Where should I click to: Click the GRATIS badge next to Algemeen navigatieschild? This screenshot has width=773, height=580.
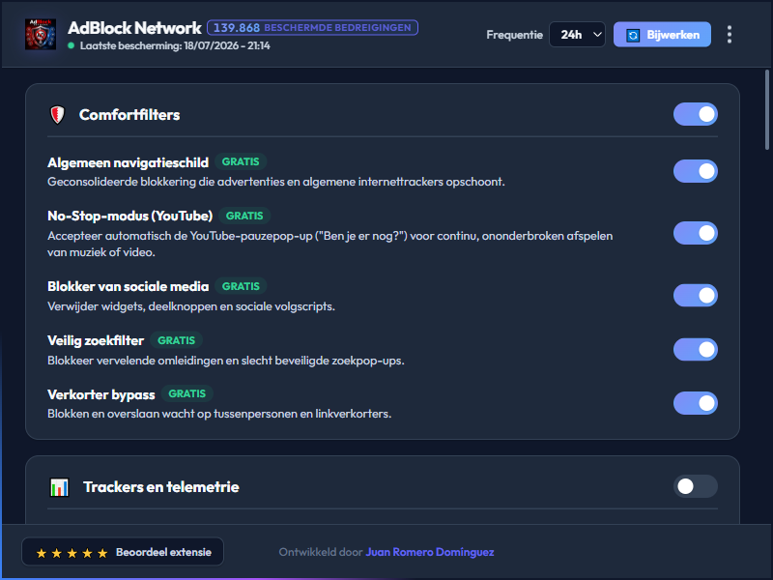[241, 161]
